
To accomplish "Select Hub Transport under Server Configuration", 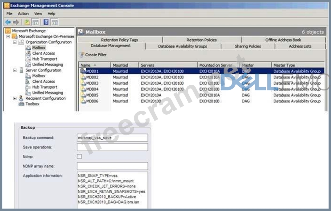I will [x=44, y=87].
